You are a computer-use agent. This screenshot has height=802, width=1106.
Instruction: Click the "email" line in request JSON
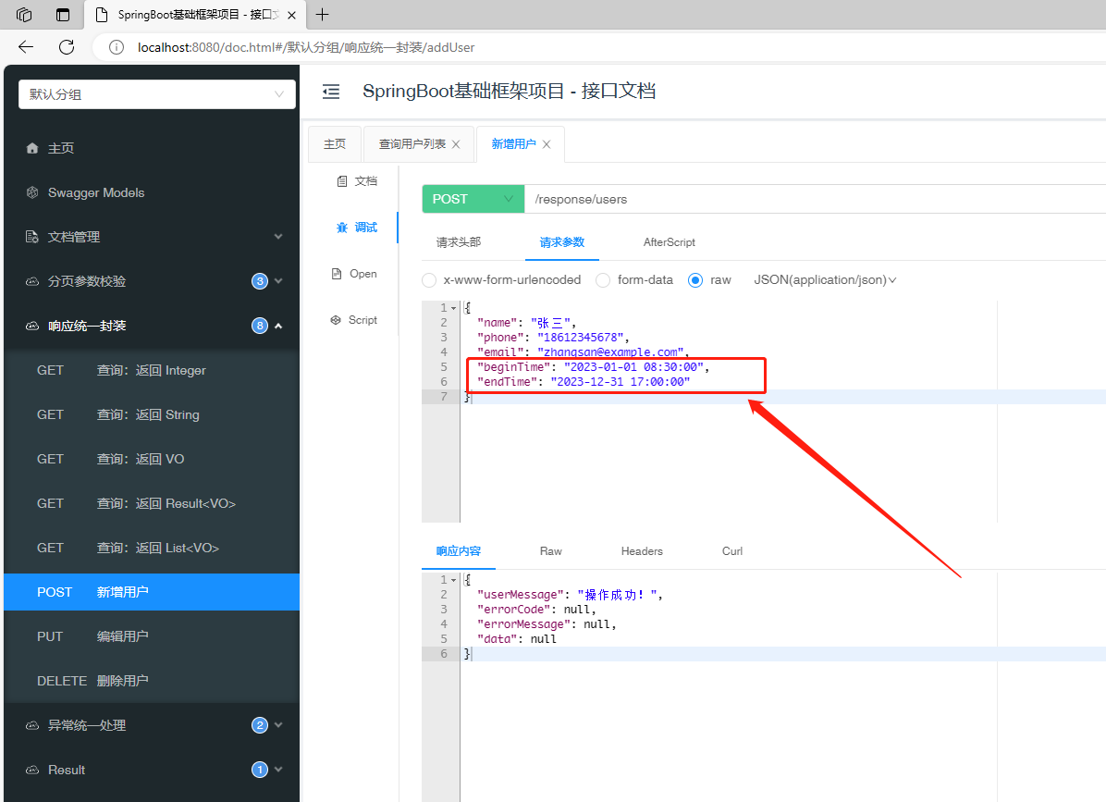(x=583, y=352)
